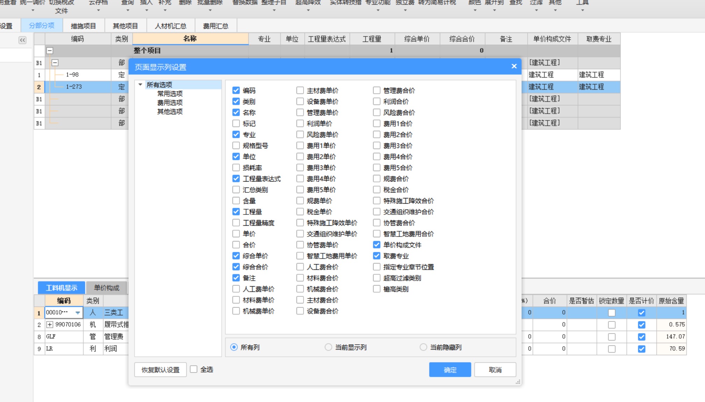Check the 智慧工地费用单价 checkbox
Screen dimensions: 705x402
300,256
